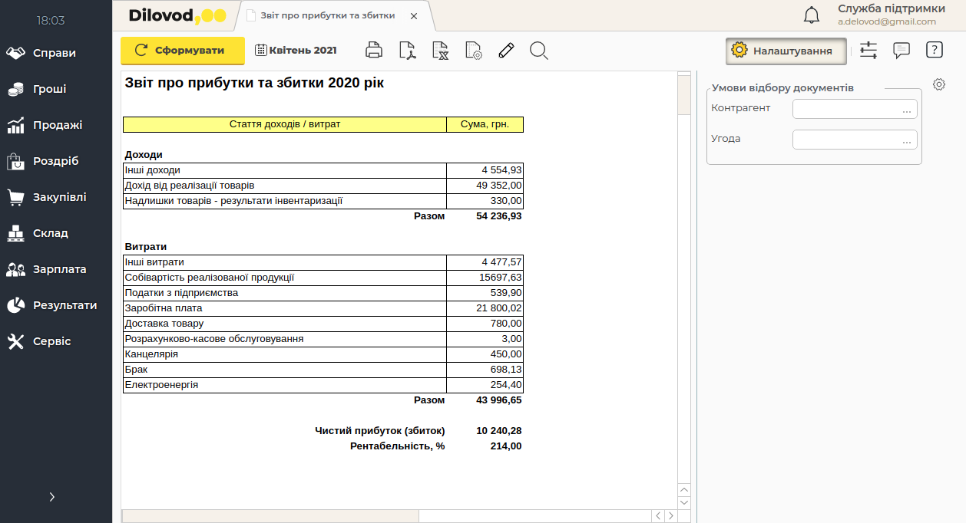Open the Квітень 2021 period picker
Screen dimensions: 966x523
tap(296, 51)
